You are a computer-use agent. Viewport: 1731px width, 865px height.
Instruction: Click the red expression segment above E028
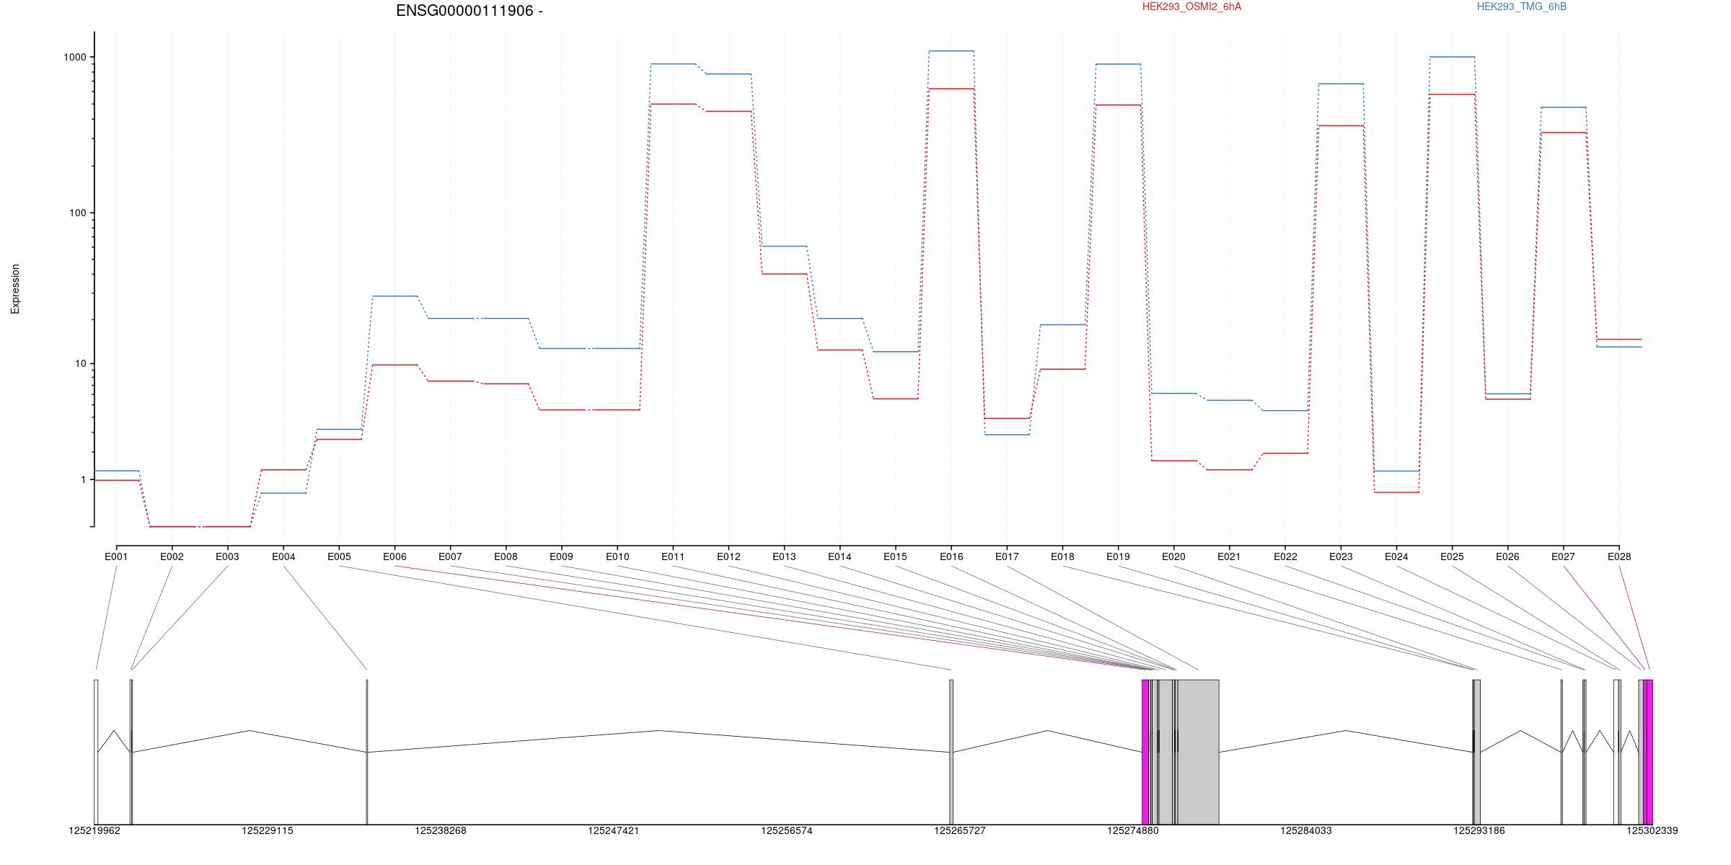pos(1619,339)
